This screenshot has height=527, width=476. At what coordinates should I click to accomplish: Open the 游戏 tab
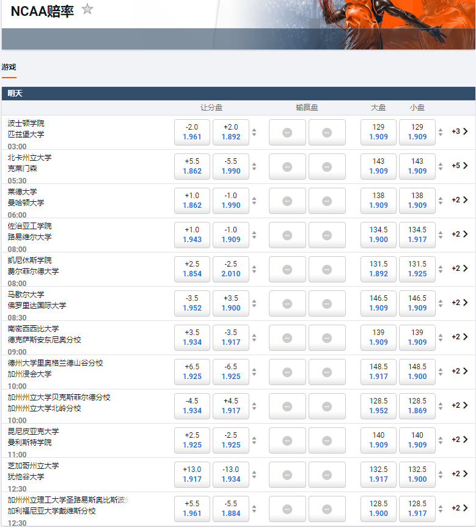click(9, 67)
